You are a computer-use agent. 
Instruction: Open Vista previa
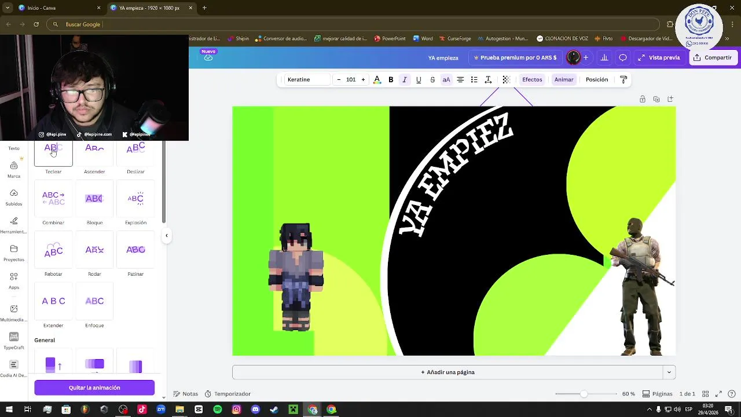[659, 57]
